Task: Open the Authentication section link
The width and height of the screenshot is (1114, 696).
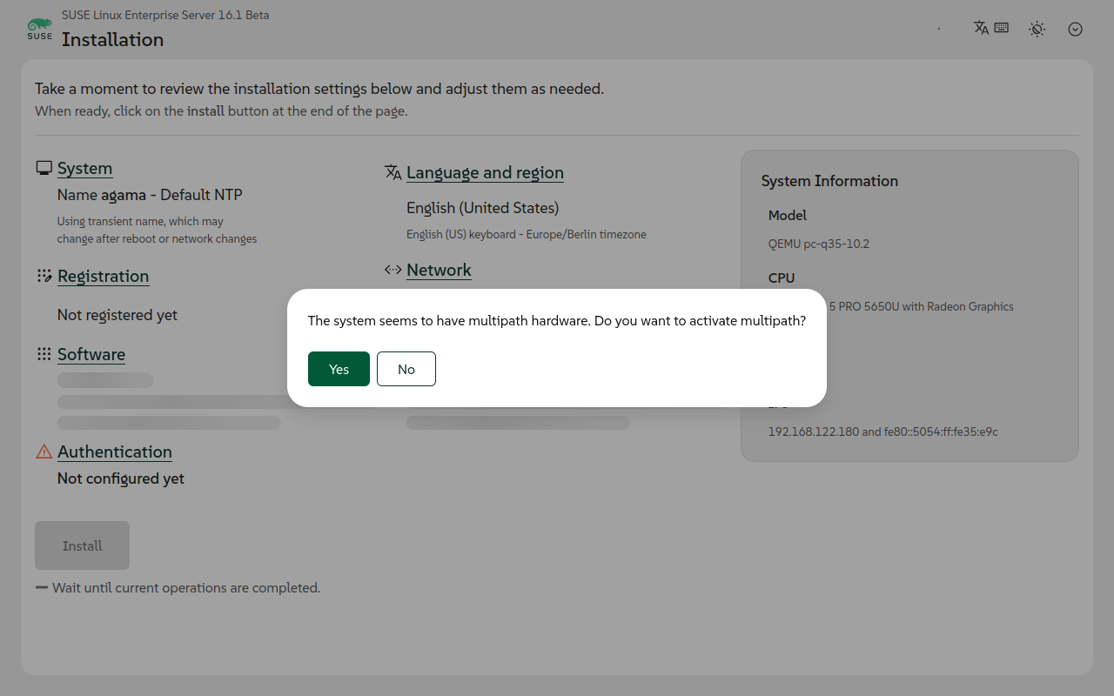Action: 115,452
